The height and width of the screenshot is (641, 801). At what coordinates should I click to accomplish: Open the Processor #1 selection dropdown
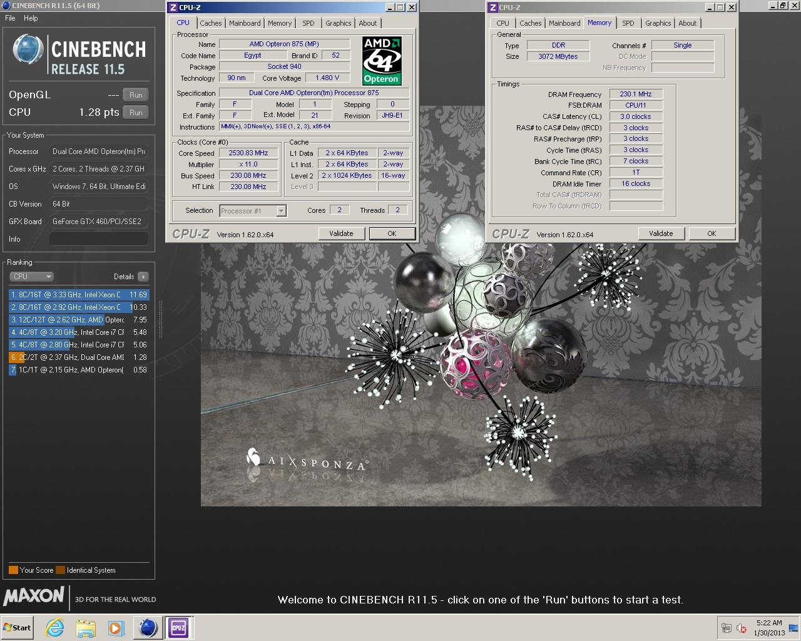tap(253, 211)
